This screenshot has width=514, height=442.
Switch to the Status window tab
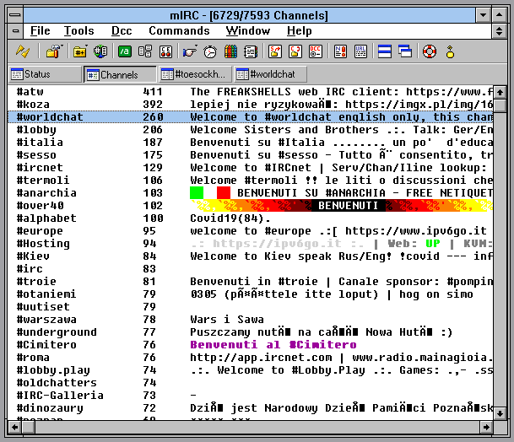(45, 74)
